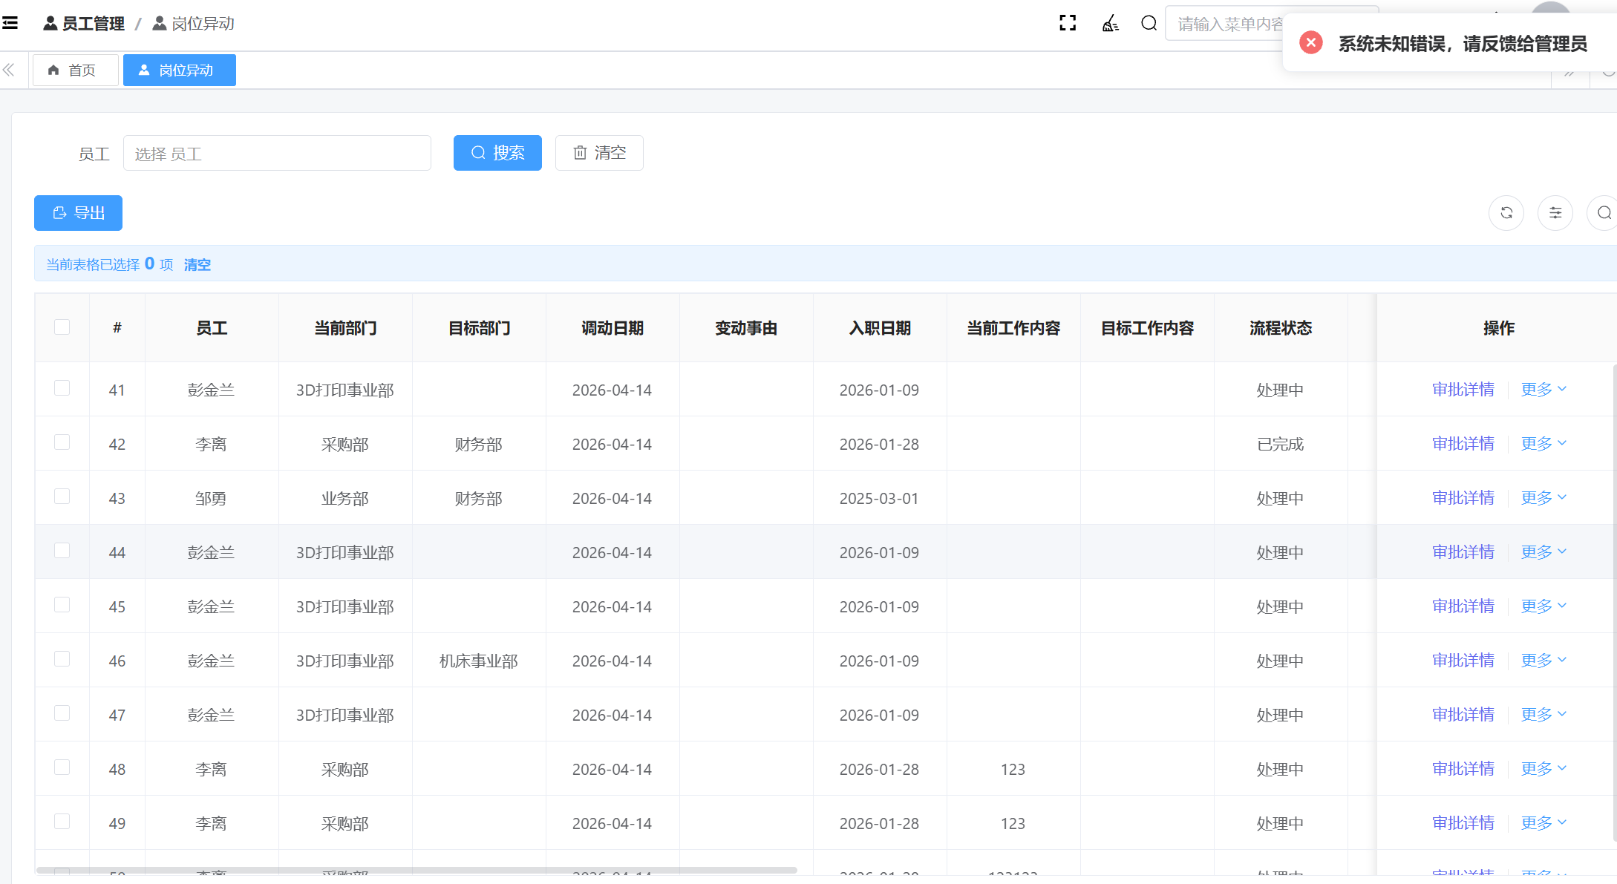Select the 岗位异动 tab
Screen dimensions: 1617x884
click(180, 71)
